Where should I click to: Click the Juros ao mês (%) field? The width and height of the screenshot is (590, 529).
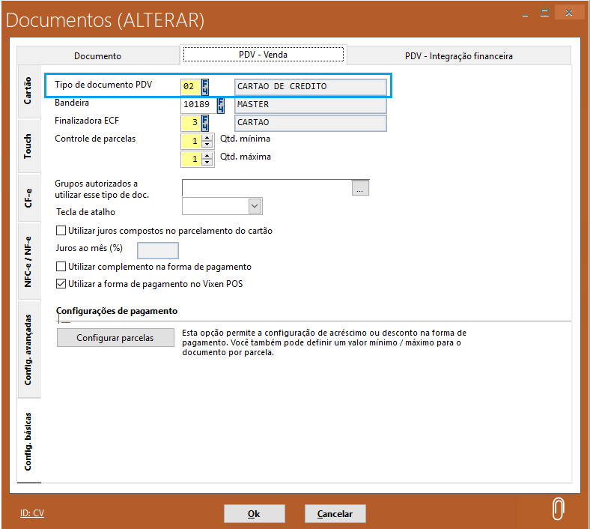point(158,250)
